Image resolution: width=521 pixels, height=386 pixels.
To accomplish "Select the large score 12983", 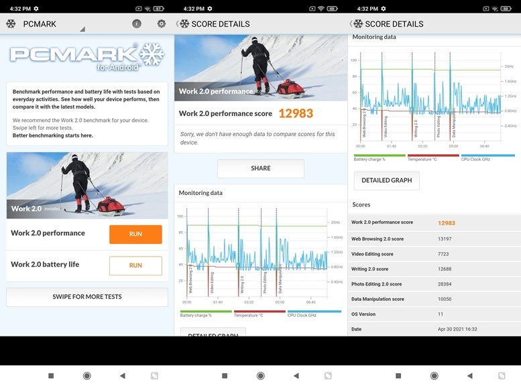I will tap(296, 114).
